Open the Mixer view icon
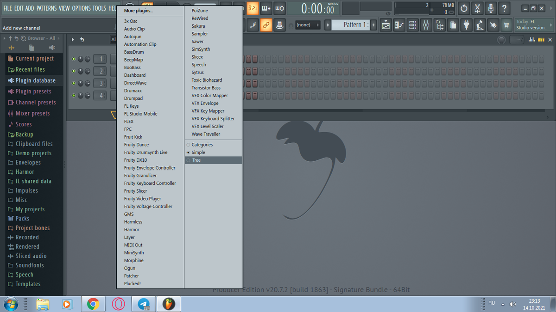Image resolution: width=556 pixels, height=312 pixels. tap(426, 25)
